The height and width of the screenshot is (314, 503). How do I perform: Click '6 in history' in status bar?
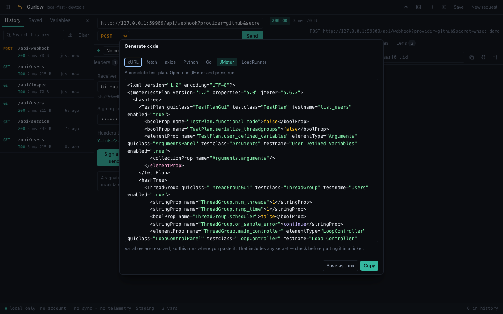(x=483, y=308)
